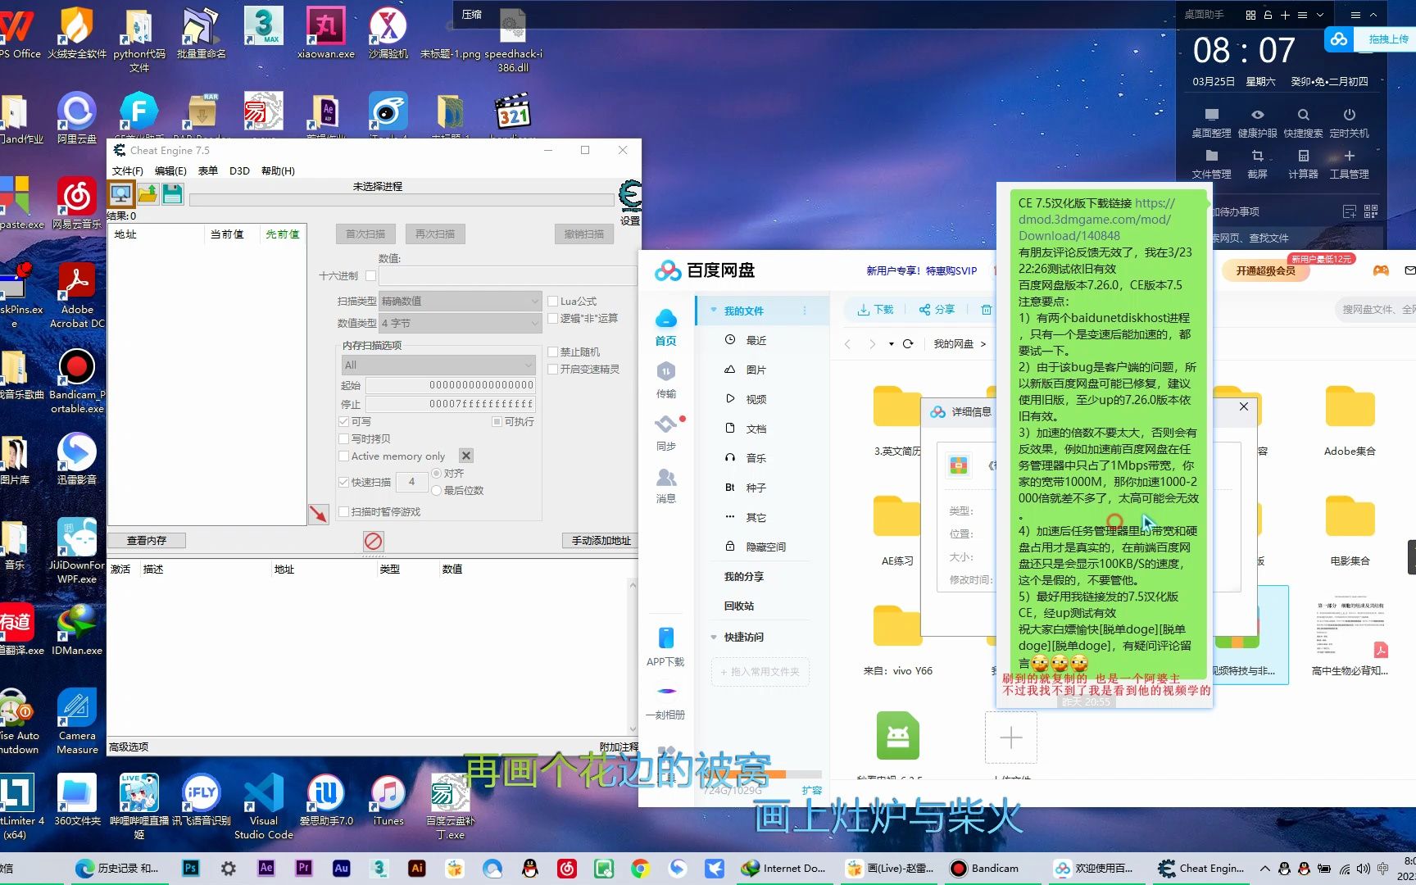Select 最后位数 radio button
The height and width of the screenshot is (885, 1416).
point(437,491)
